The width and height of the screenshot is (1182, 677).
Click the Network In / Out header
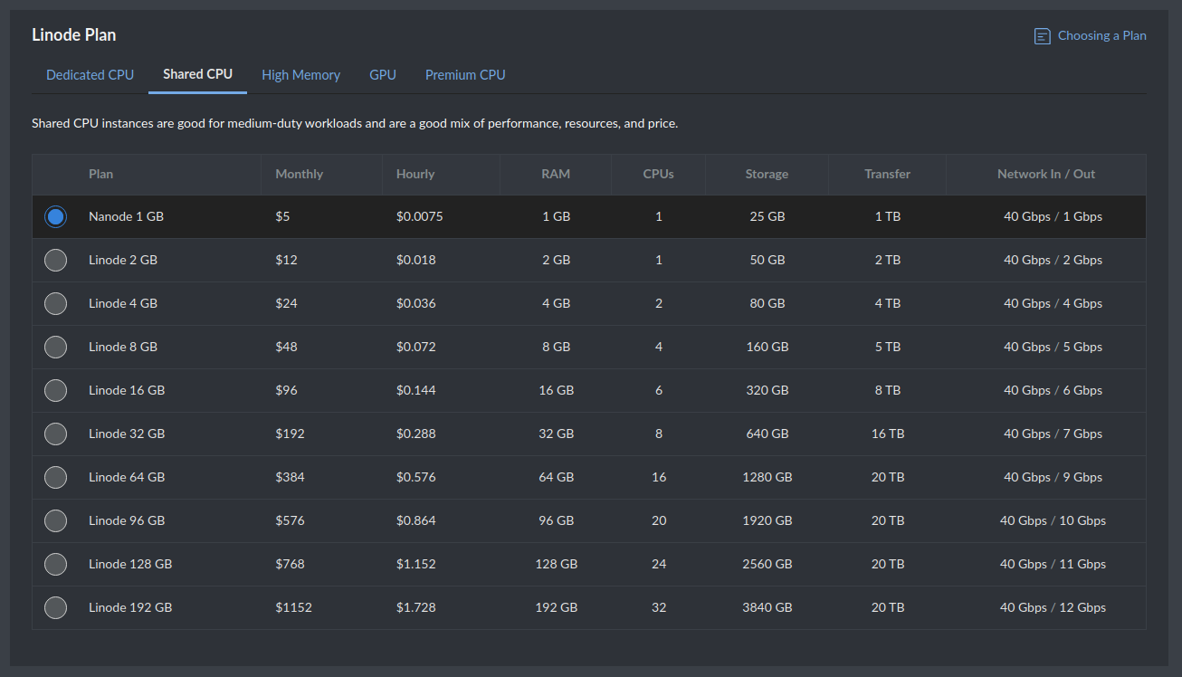[1046, 174]
